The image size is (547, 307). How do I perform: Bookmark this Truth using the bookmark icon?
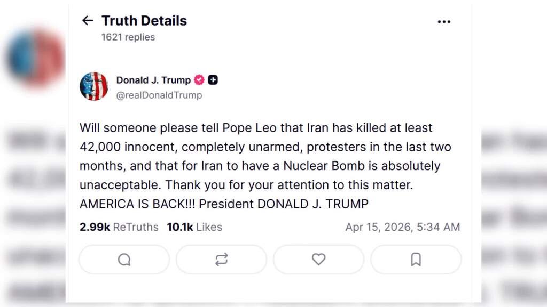(416, 260)
